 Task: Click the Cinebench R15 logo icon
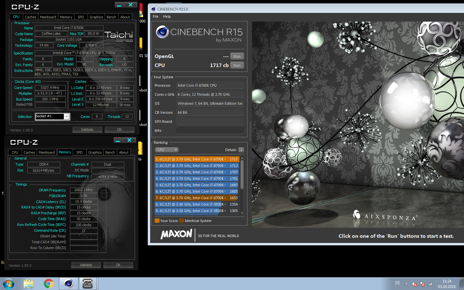(x=162, y=32)
